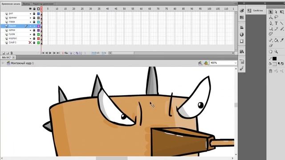Open the Info panel icon

tap(242, 35)
